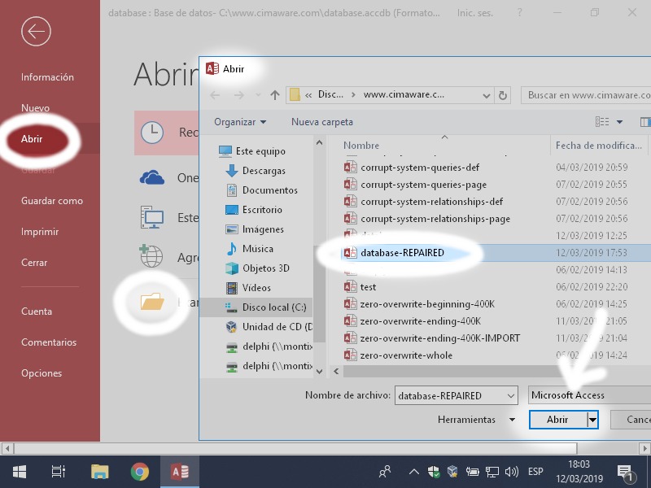Select Guardar como in the left menu

pyautogui.click(x=52, y=201)
